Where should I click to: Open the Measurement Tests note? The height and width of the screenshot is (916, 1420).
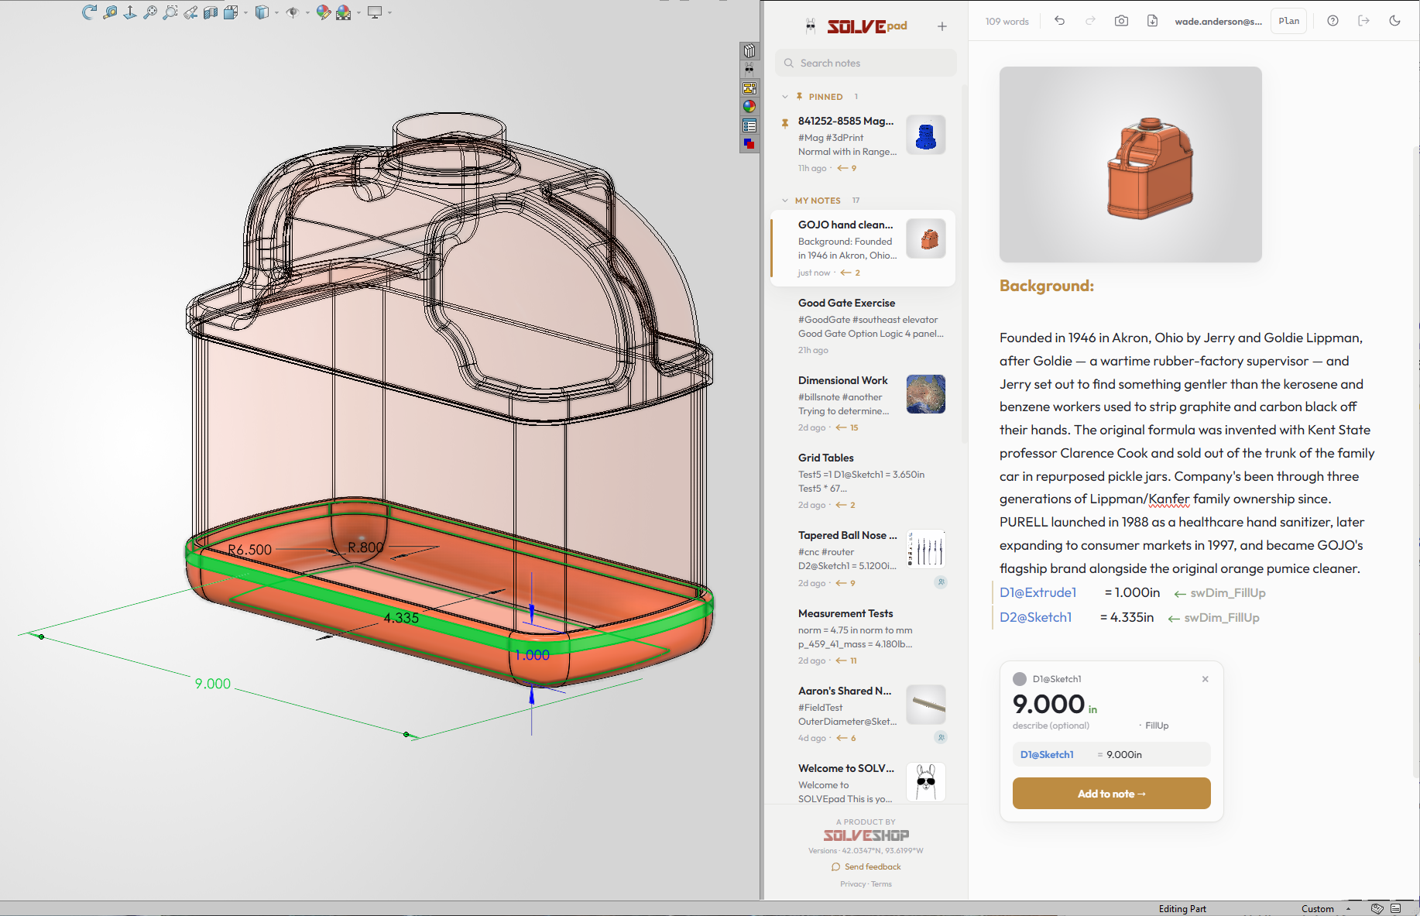coord(863,636)
